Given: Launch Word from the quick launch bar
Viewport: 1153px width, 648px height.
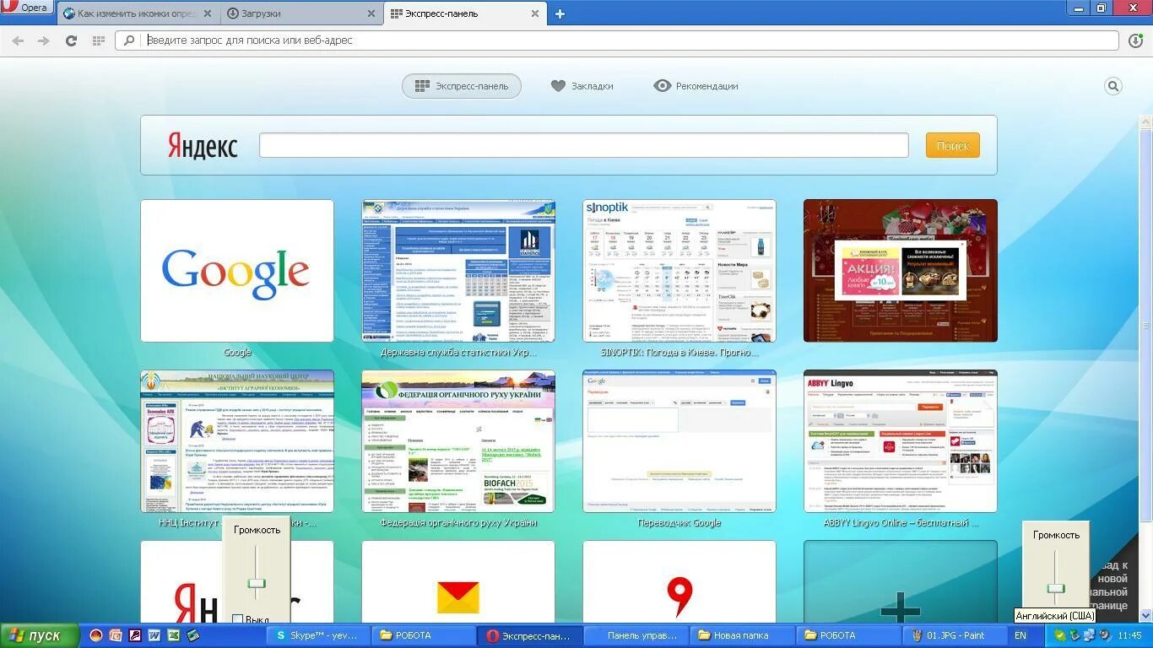Looking at the screenshot, I should click(x=154, y=635).
